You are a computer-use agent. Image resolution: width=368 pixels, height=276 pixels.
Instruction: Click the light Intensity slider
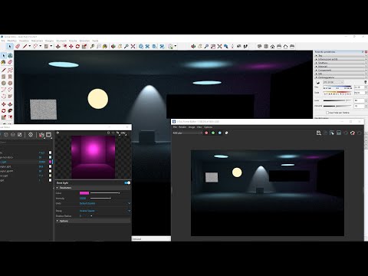pos(100,199)
